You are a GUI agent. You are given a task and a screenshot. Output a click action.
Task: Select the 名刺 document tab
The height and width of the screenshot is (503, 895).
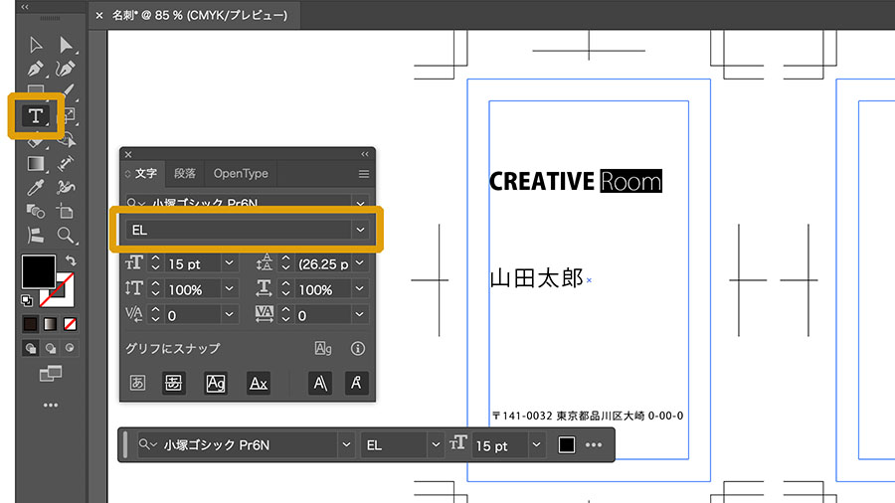point(200,15)
